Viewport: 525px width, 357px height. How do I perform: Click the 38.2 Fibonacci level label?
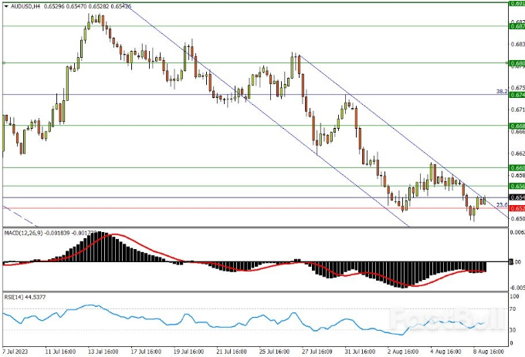500,91
